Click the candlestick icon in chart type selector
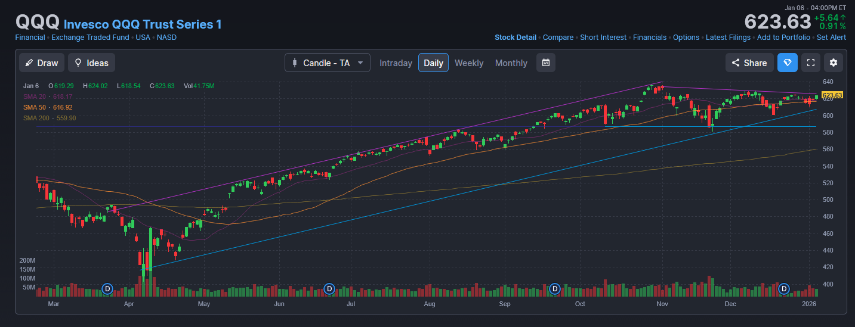855x327 pixels. pos(295,63)
